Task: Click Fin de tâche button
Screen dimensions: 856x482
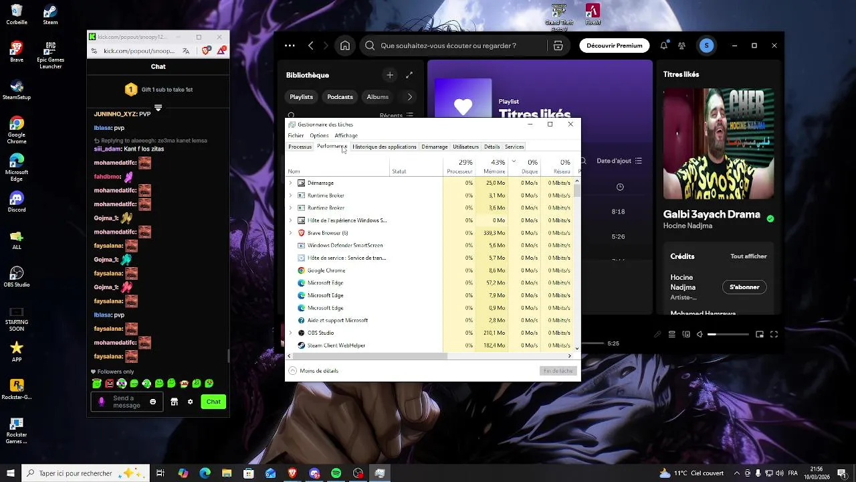Action: (x=558, y=371)
